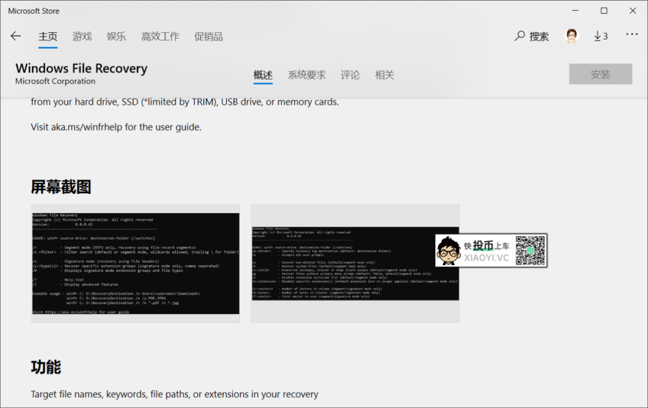This screenshot has width=648, height=408.
Task: Select the 主页 navigation item
Action: tap(48, 36)
